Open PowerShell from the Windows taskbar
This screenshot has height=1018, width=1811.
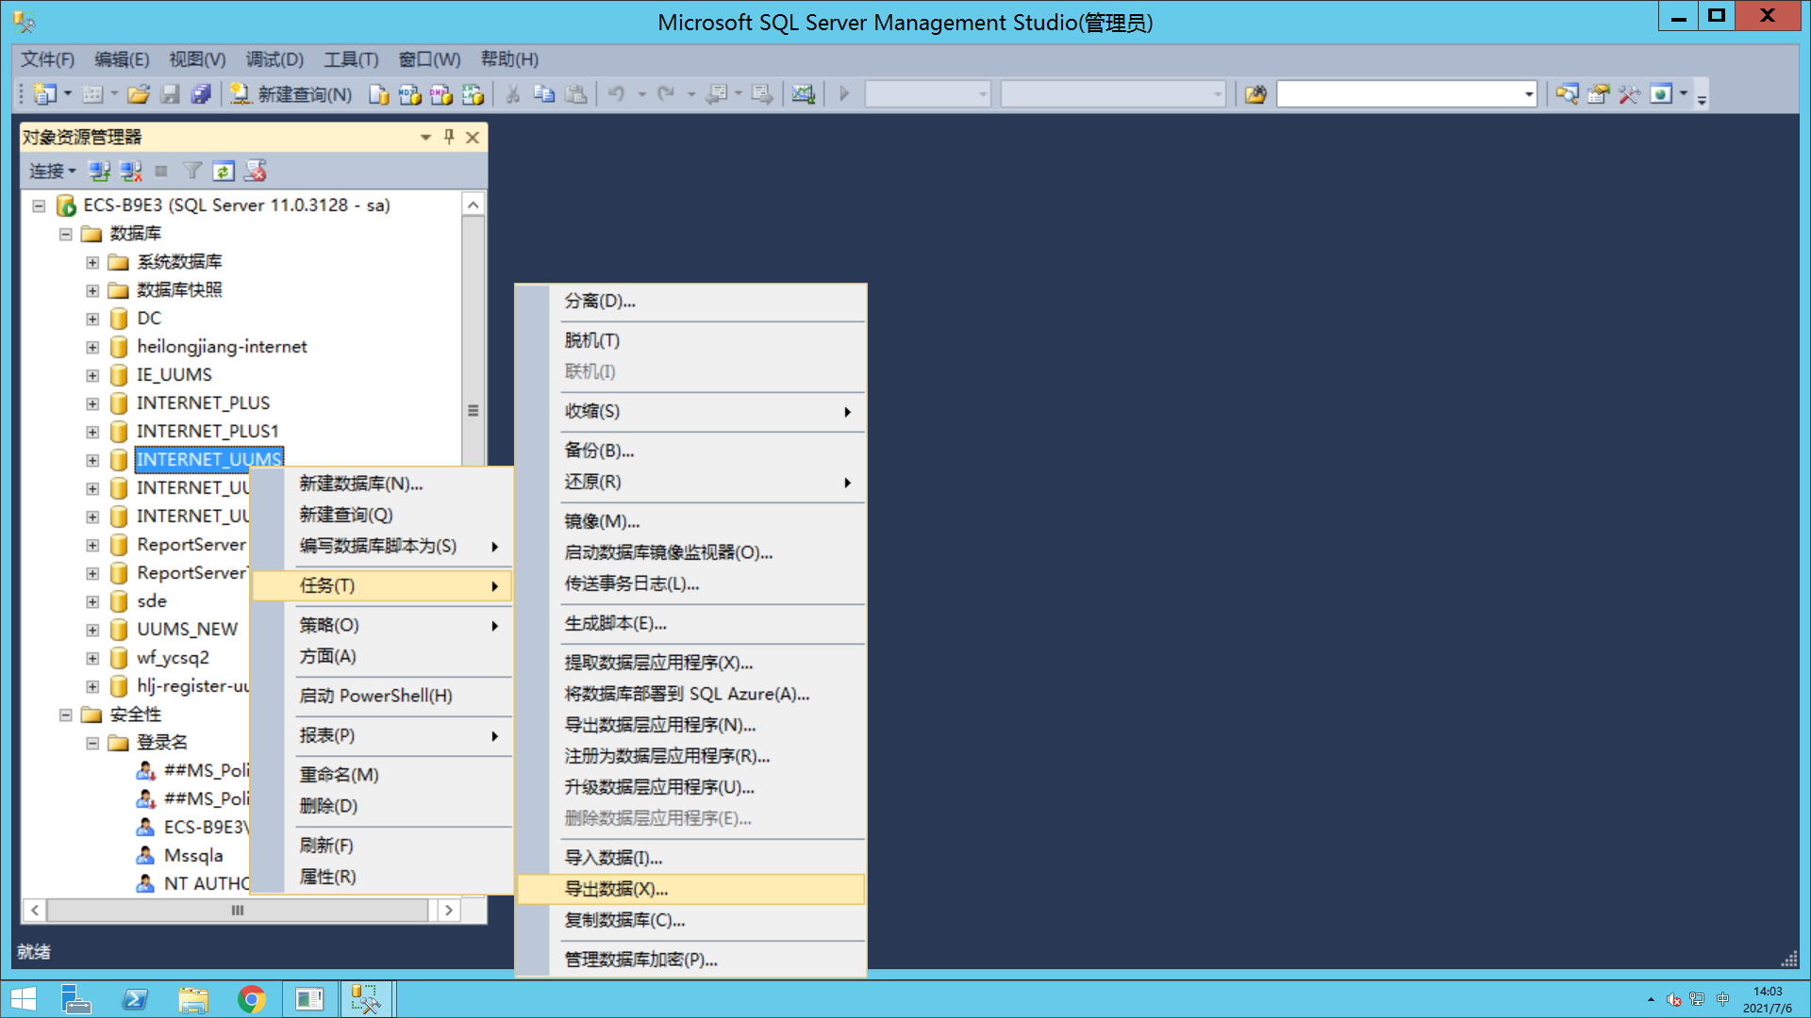coord(135,999)
